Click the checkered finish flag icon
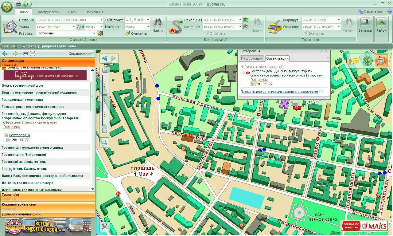Screen dimensions: 393x236 coord(246,26)
